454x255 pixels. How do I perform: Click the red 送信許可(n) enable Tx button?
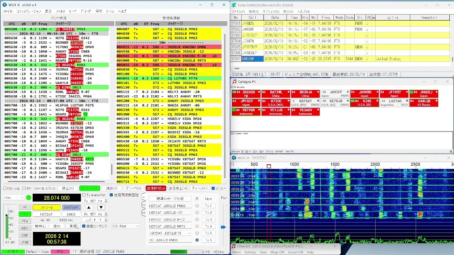click(x=155, y=188)
